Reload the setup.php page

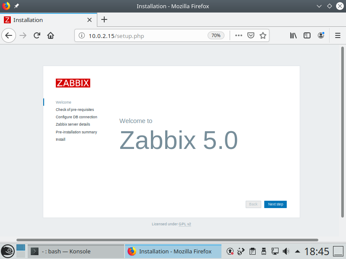coord(37,35)
